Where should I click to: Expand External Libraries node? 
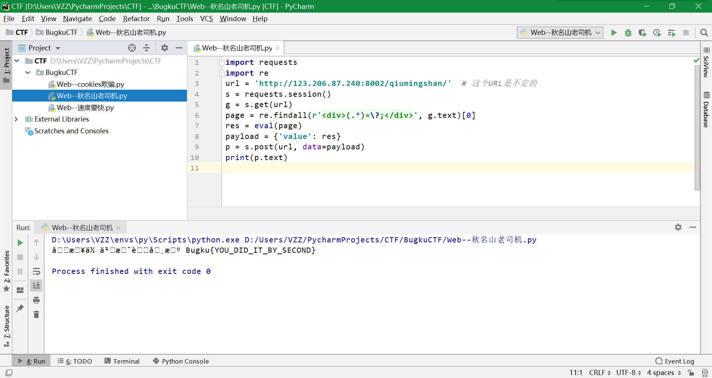[x=16, y=119]
